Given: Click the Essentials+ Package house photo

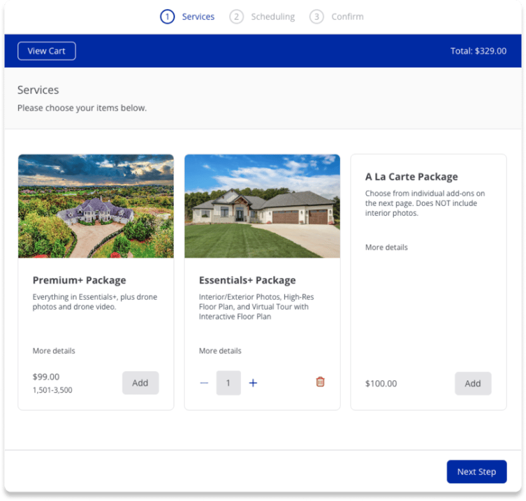Looking at the screenshot, I should (262, 206).
